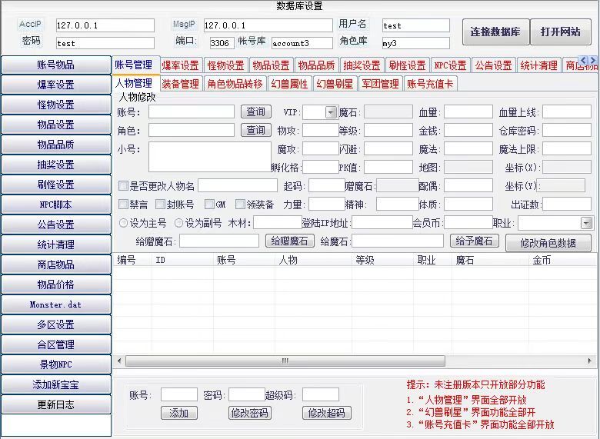Toggle the 禁言 checkbox
Viewport: 600px width, 439px height.
click(x=123, y=205)
